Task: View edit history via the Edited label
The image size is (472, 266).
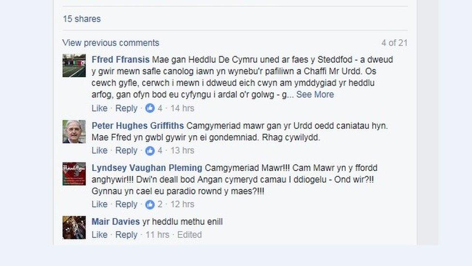Action: tap(190, 235)
